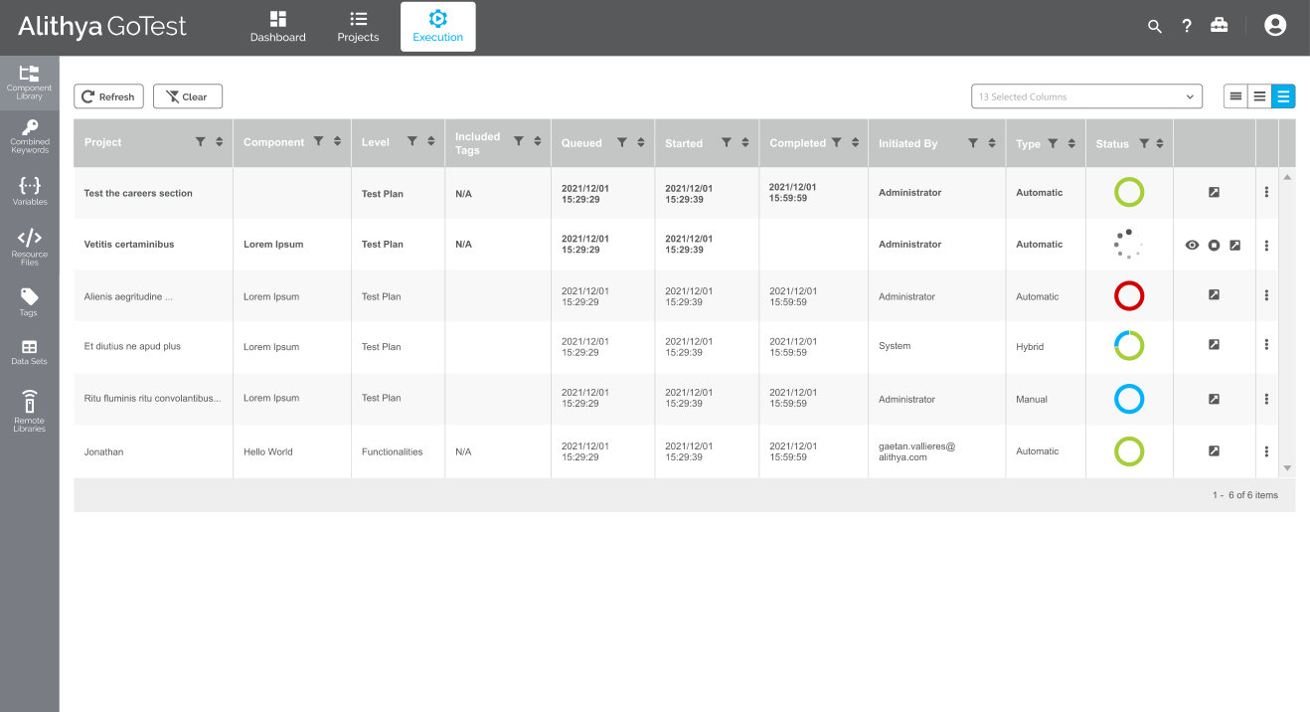The height and width of the screenshot is (712, 1310).
Task: Select the medium density list view
Action: tap(1259, 95)
